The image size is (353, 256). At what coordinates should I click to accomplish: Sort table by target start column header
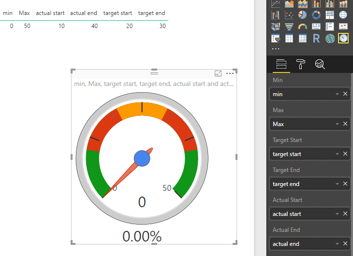[118, 13]
